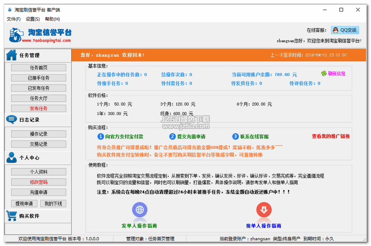This screenshot has width=371, height=246.
Task: Click 我的下线 button
Action: (53, 203)
